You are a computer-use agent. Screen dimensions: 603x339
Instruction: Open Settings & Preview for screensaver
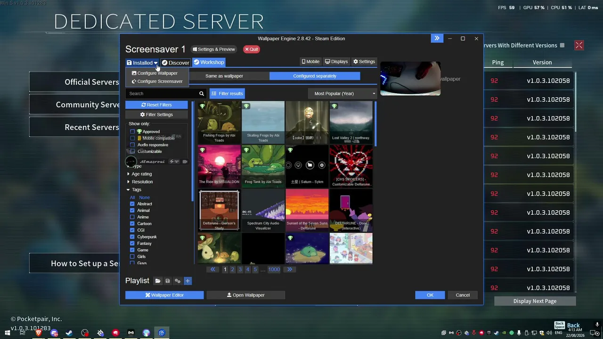214,49
